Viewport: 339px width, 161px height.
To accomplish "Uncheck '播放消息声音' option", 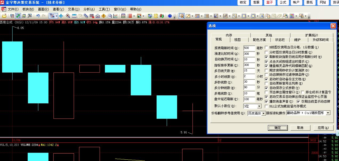I will pyautogui.click(x=266, y=101).
